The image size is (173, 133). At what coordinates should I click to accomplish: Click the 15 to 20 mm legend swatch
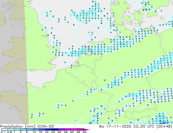click(x=42, y=129)
